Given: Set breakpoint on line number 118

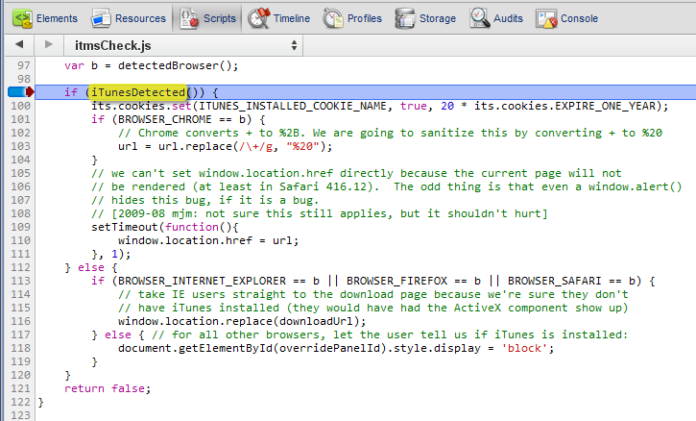Looking at the screenshot, I should pos(21,348).
